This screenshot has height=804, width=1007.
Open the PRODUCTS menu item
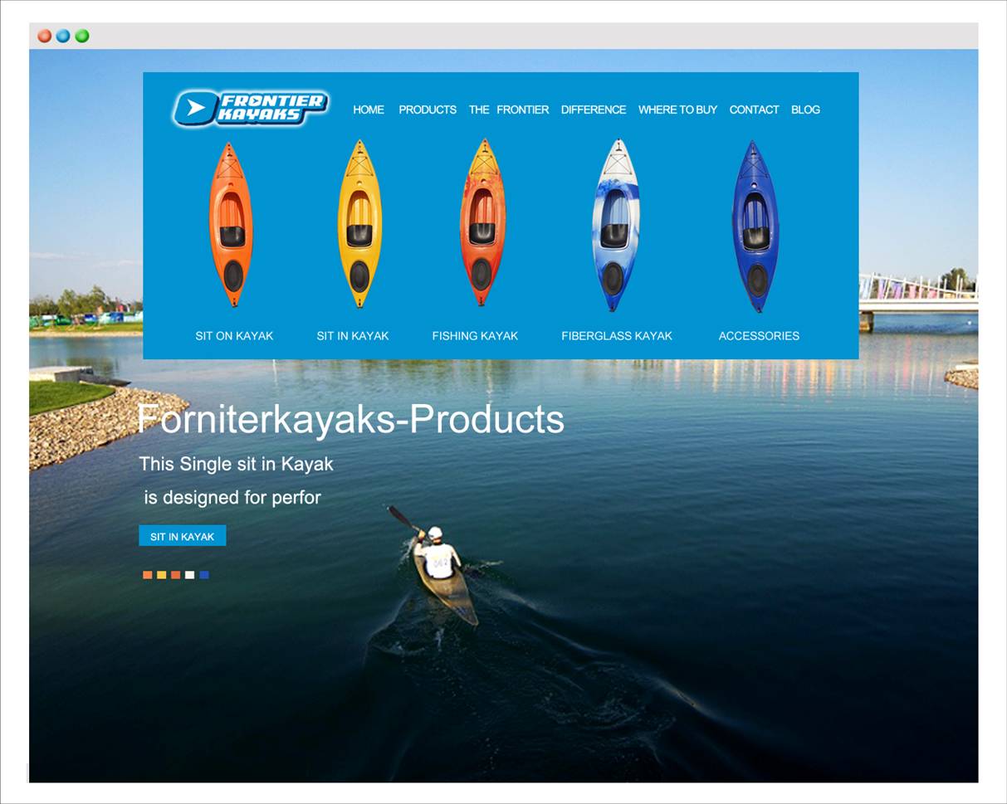[428, 110]
